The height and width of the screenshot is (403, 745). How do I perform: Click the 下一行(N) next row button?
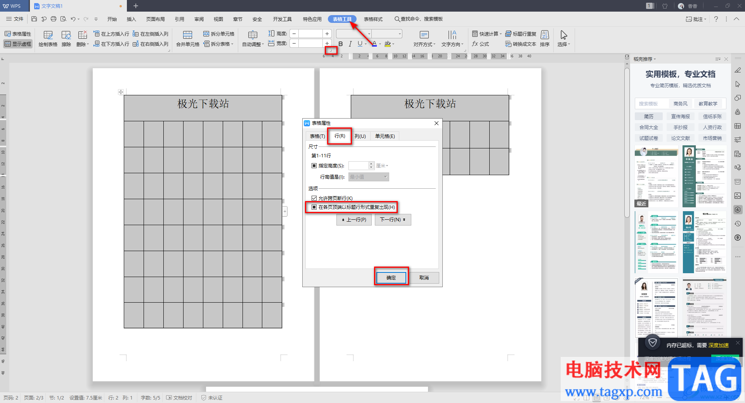pyautogui.click(x=393, y=220)
